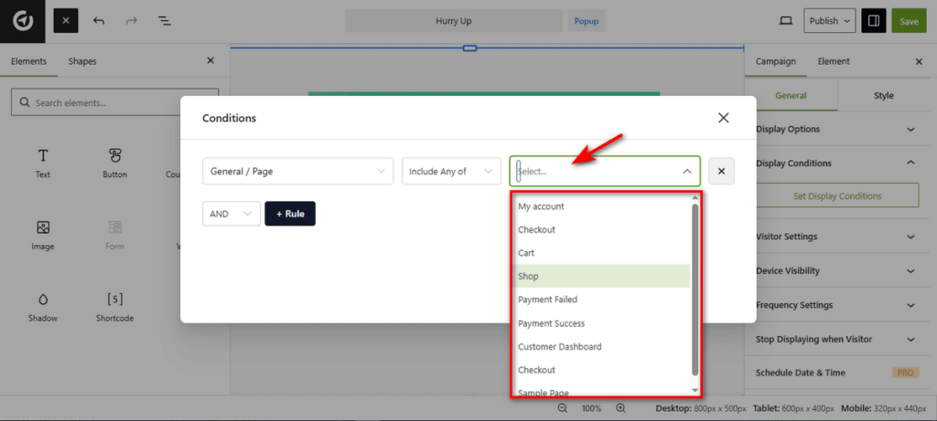Image resolution: width=937 pixels, height=421 pixels.
Task: Zoom in with the magnifier plus icon
Action: [x=620, y=407]
